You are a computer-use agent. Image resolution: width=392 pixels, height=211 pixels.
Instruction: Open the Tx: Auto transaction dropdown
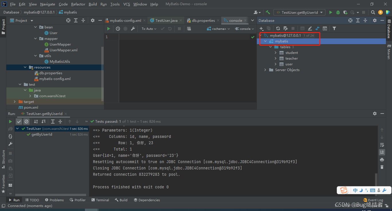[149, 29]
